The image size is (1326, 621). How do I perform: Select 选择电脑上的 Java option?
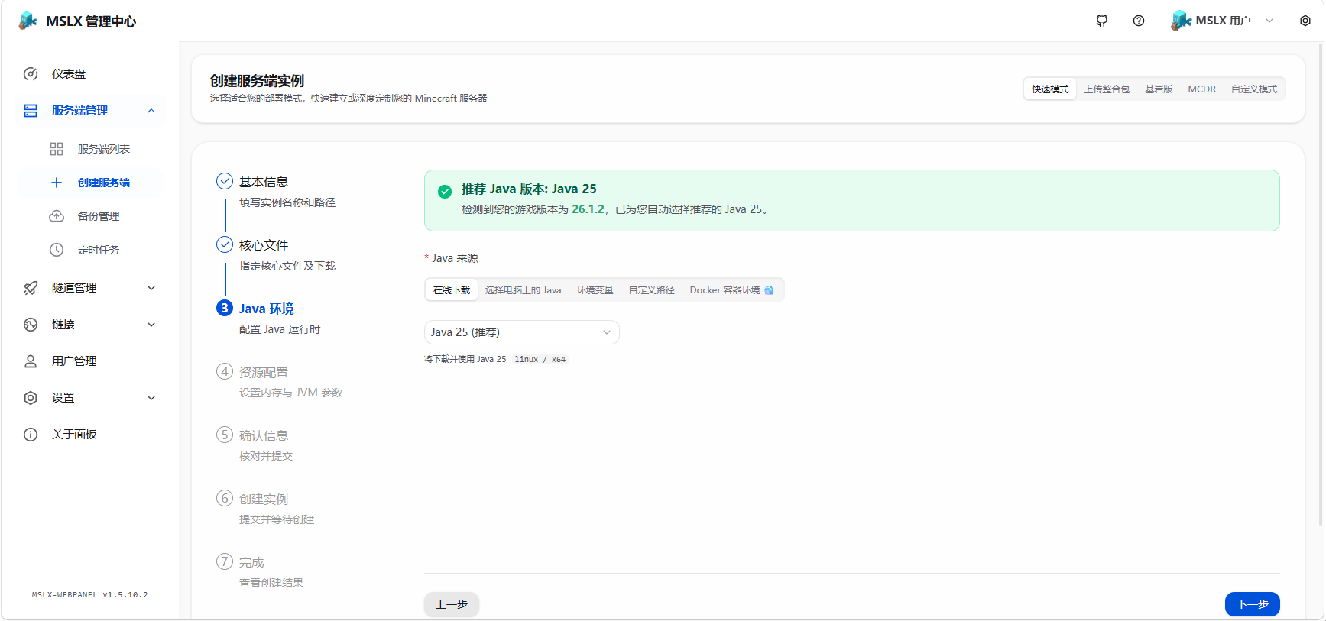(x=523, y=290)
